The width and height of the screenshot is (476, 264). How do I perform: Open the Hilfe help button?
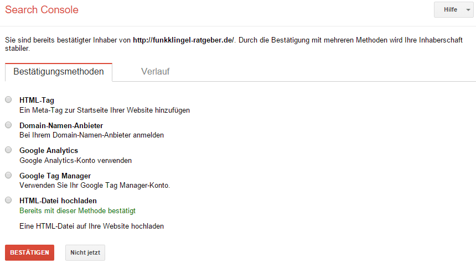coord(451,10)
